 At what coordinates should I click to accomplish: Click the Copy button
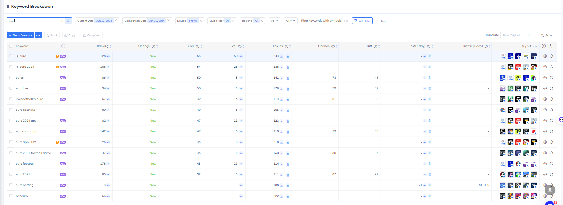[70, 35]
